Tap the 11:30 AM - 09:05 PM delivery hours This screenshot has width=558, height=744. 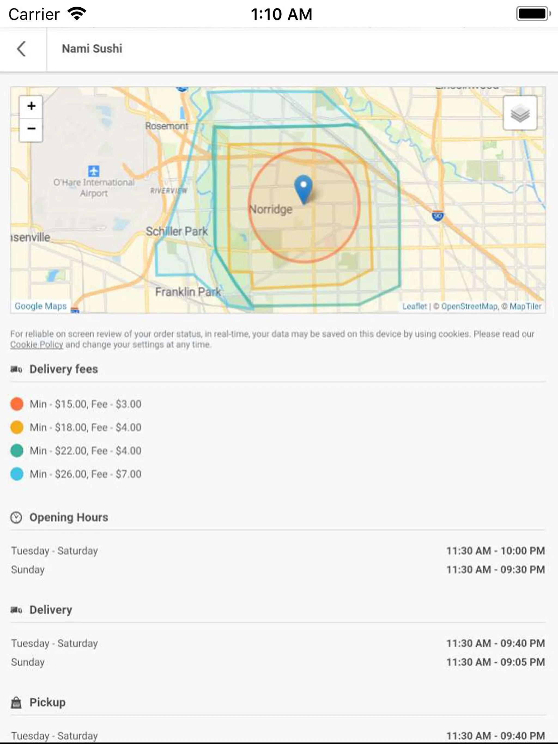pos(496,662)
